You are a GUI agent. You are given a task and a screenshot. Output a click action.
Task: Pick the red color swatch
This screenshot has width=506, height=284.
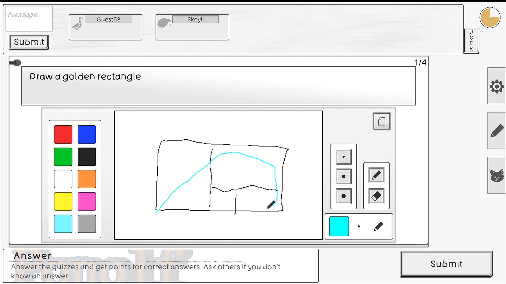[x=63, y=134]
